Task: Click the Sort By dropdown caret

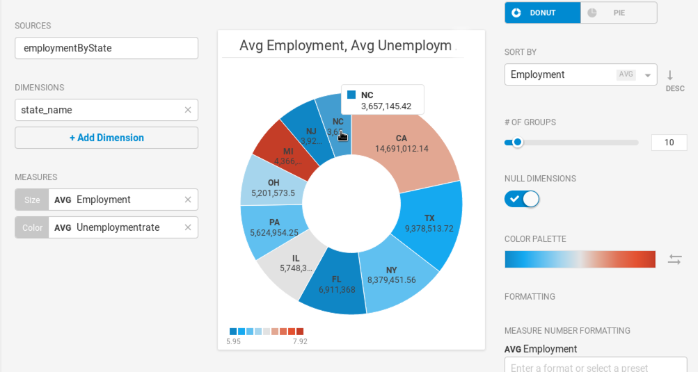Action: pyautogui.click(x=648, y=75)
